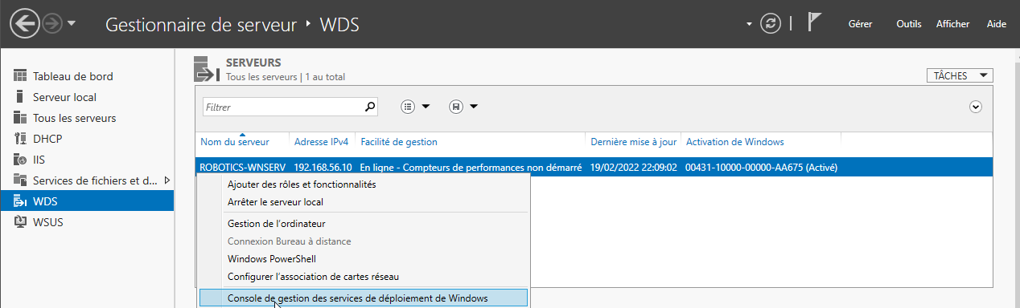Viewport: 1020px width, 308px height.
Task: Click the refresh icon in header
Action: click(x=771, y=23)
